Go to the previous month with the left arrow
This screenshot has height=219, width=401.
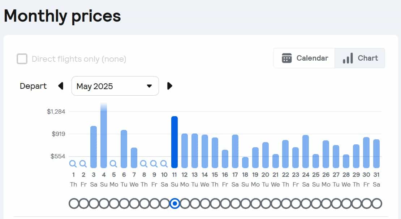[x=61, y=86]
